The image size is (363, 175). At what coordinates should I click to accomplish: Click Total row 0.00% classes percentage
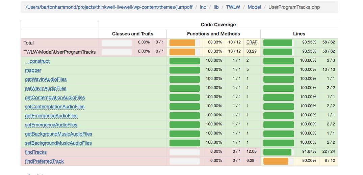[x=144, y=42]
